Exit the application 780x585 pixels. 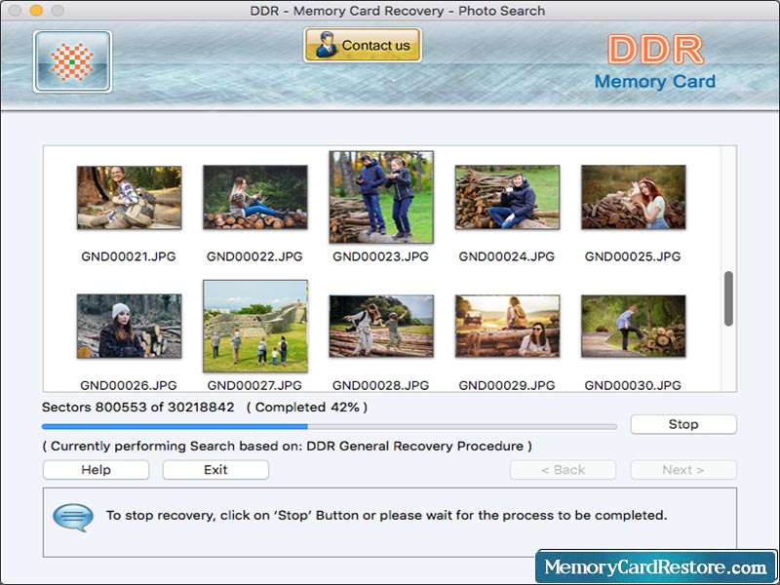(x=214, y=470)
